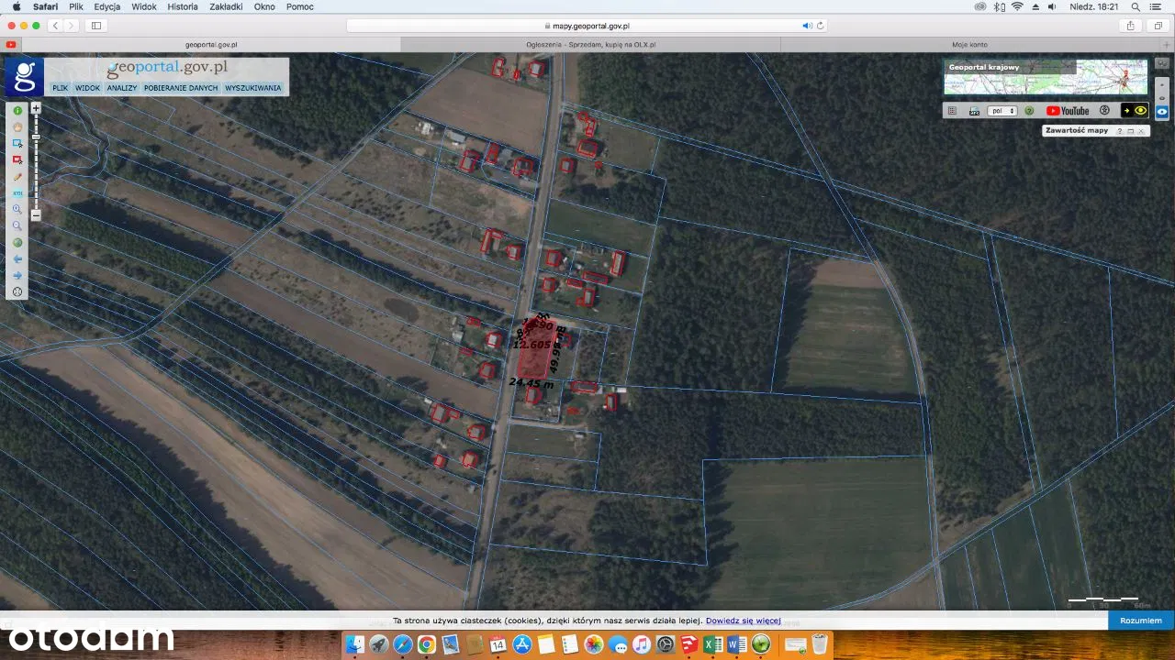The height and width of the screenshot is (660, 1175).
Task: Click the zoom in plus button
Action: coord(36,108)
